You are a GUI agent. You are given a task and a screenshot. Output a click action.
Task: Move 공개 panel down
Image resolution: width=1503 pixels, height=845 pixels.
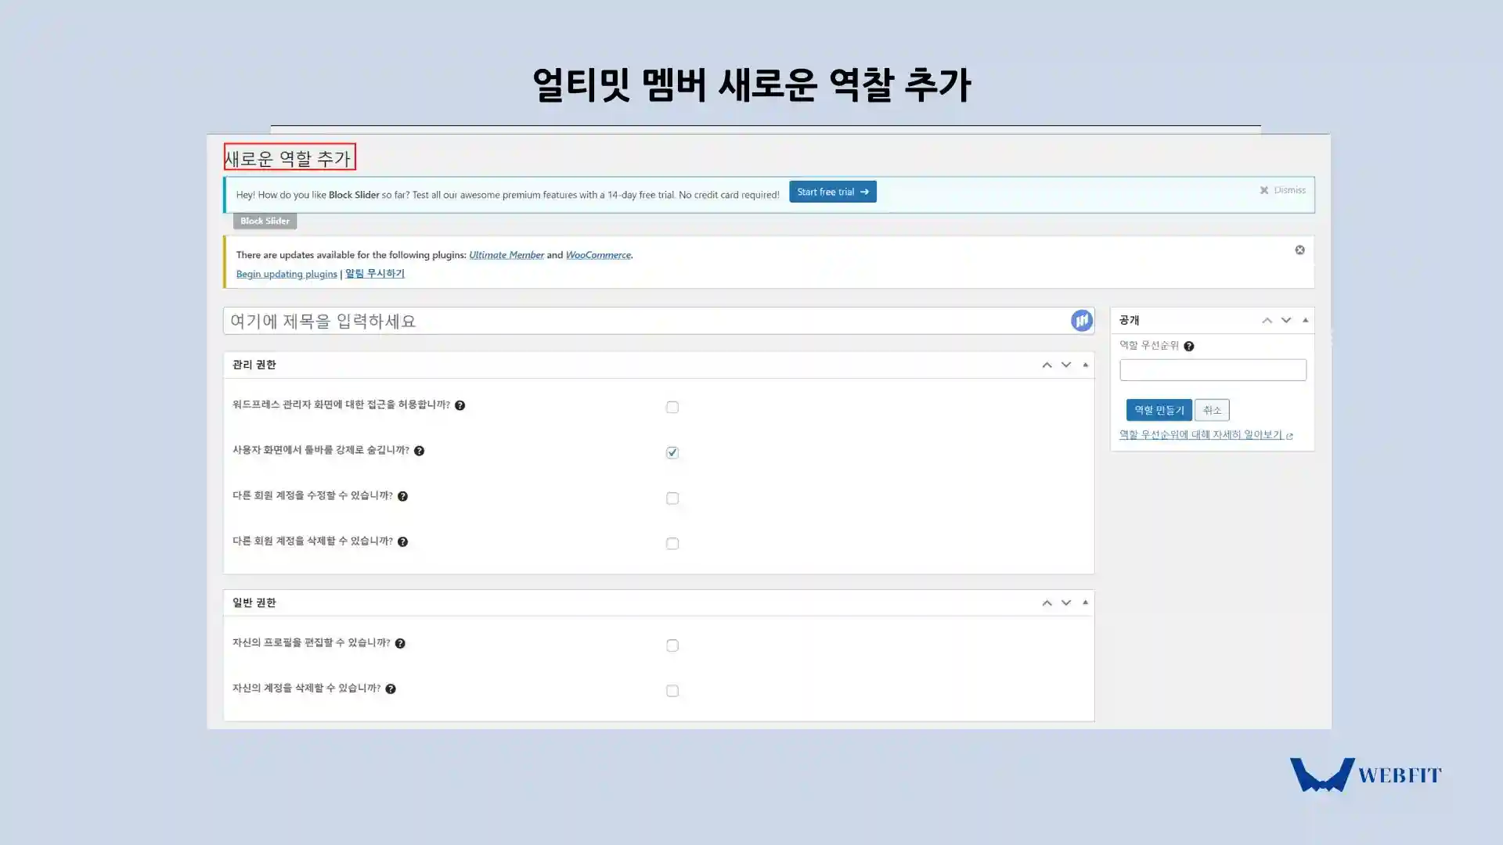click(1285, 321)
